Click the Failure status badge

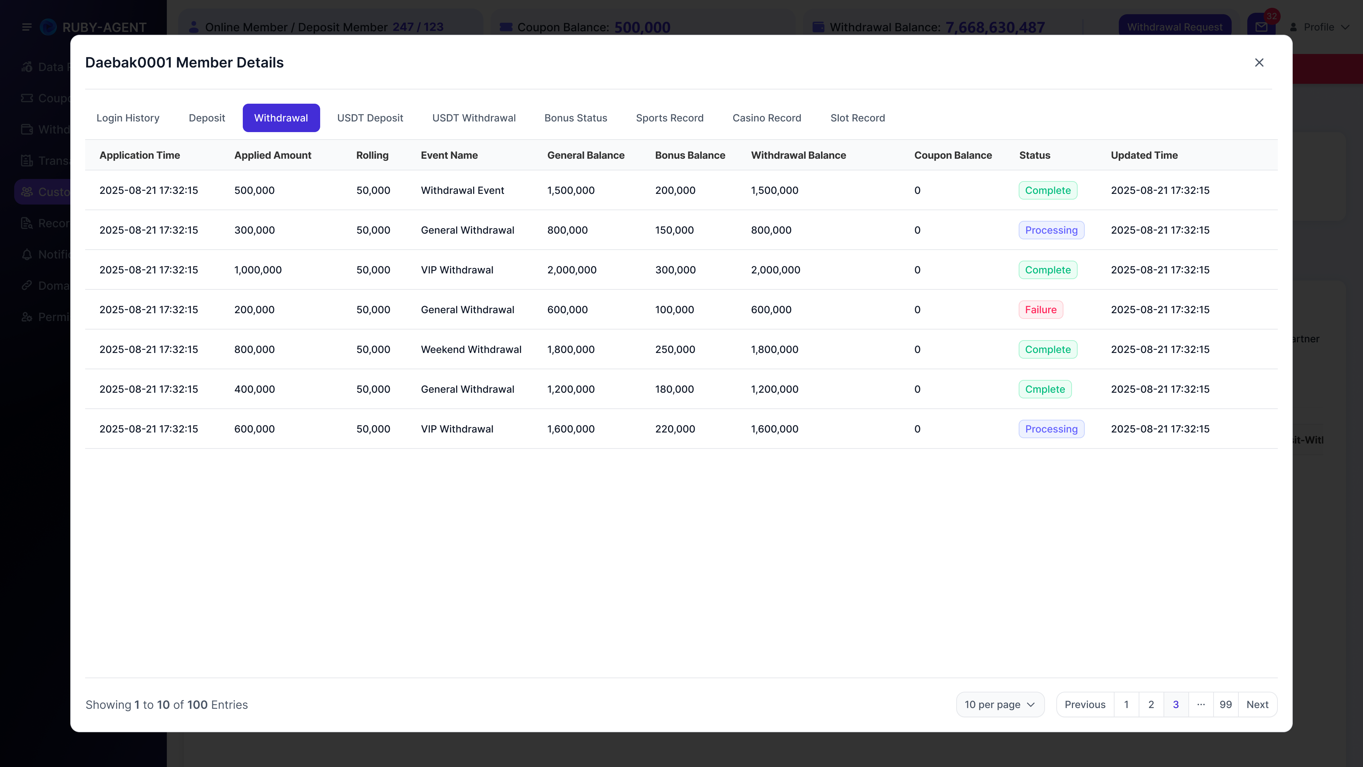pos(1041,310)
